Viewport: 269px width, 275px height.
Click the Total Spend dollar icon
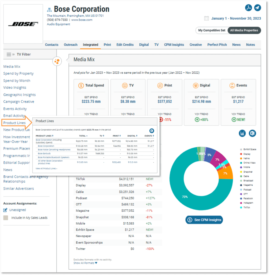coord(81,86)
